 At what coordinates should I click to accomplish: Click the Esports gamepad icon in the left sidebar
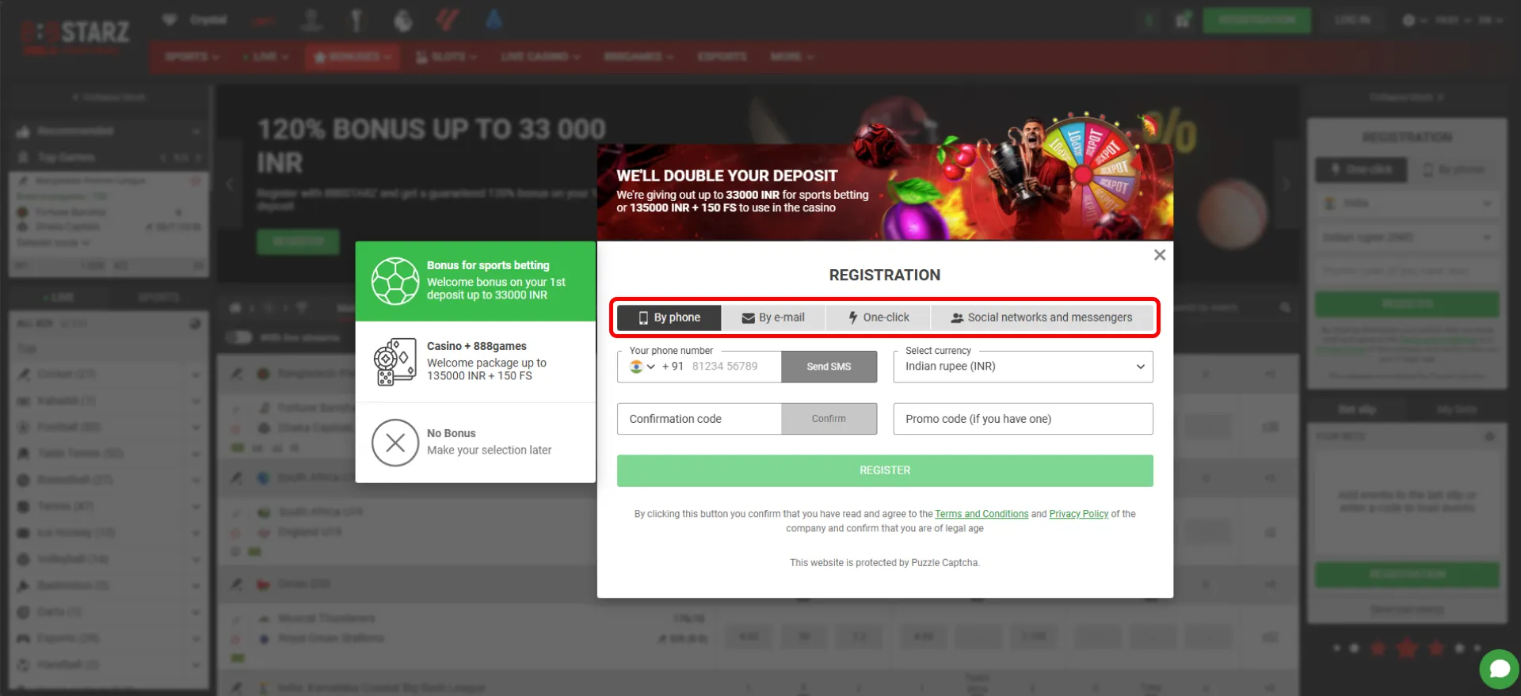[x=24, y=639]
